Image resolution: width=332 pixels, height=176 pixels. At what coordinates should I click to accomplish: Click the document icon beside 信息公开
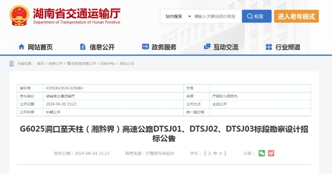83,46
